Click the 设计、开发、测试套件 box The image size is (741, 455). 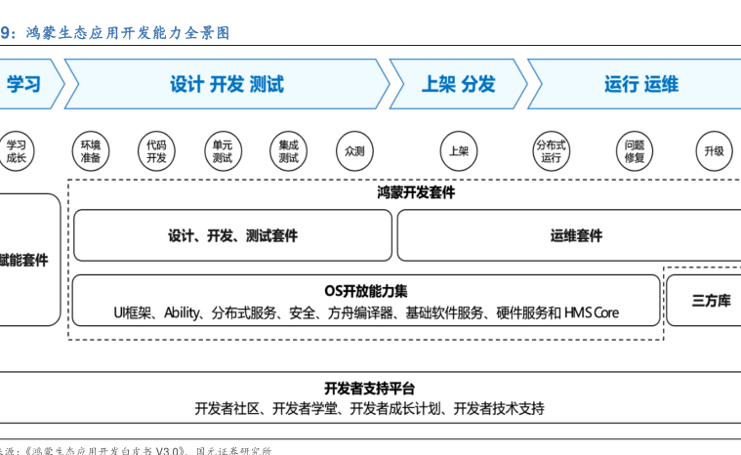[x=233, y=235]
